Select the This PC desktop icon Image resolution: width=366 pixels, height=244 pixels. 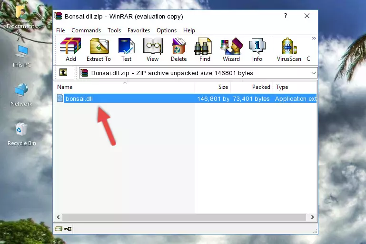[21, 56]
